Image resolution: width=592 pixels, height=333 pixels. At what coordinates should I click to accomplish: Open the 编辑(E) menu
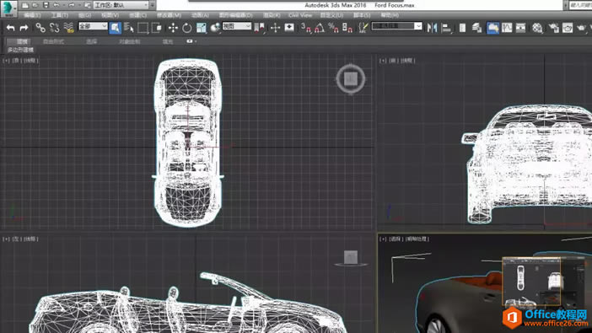[32, 15]
